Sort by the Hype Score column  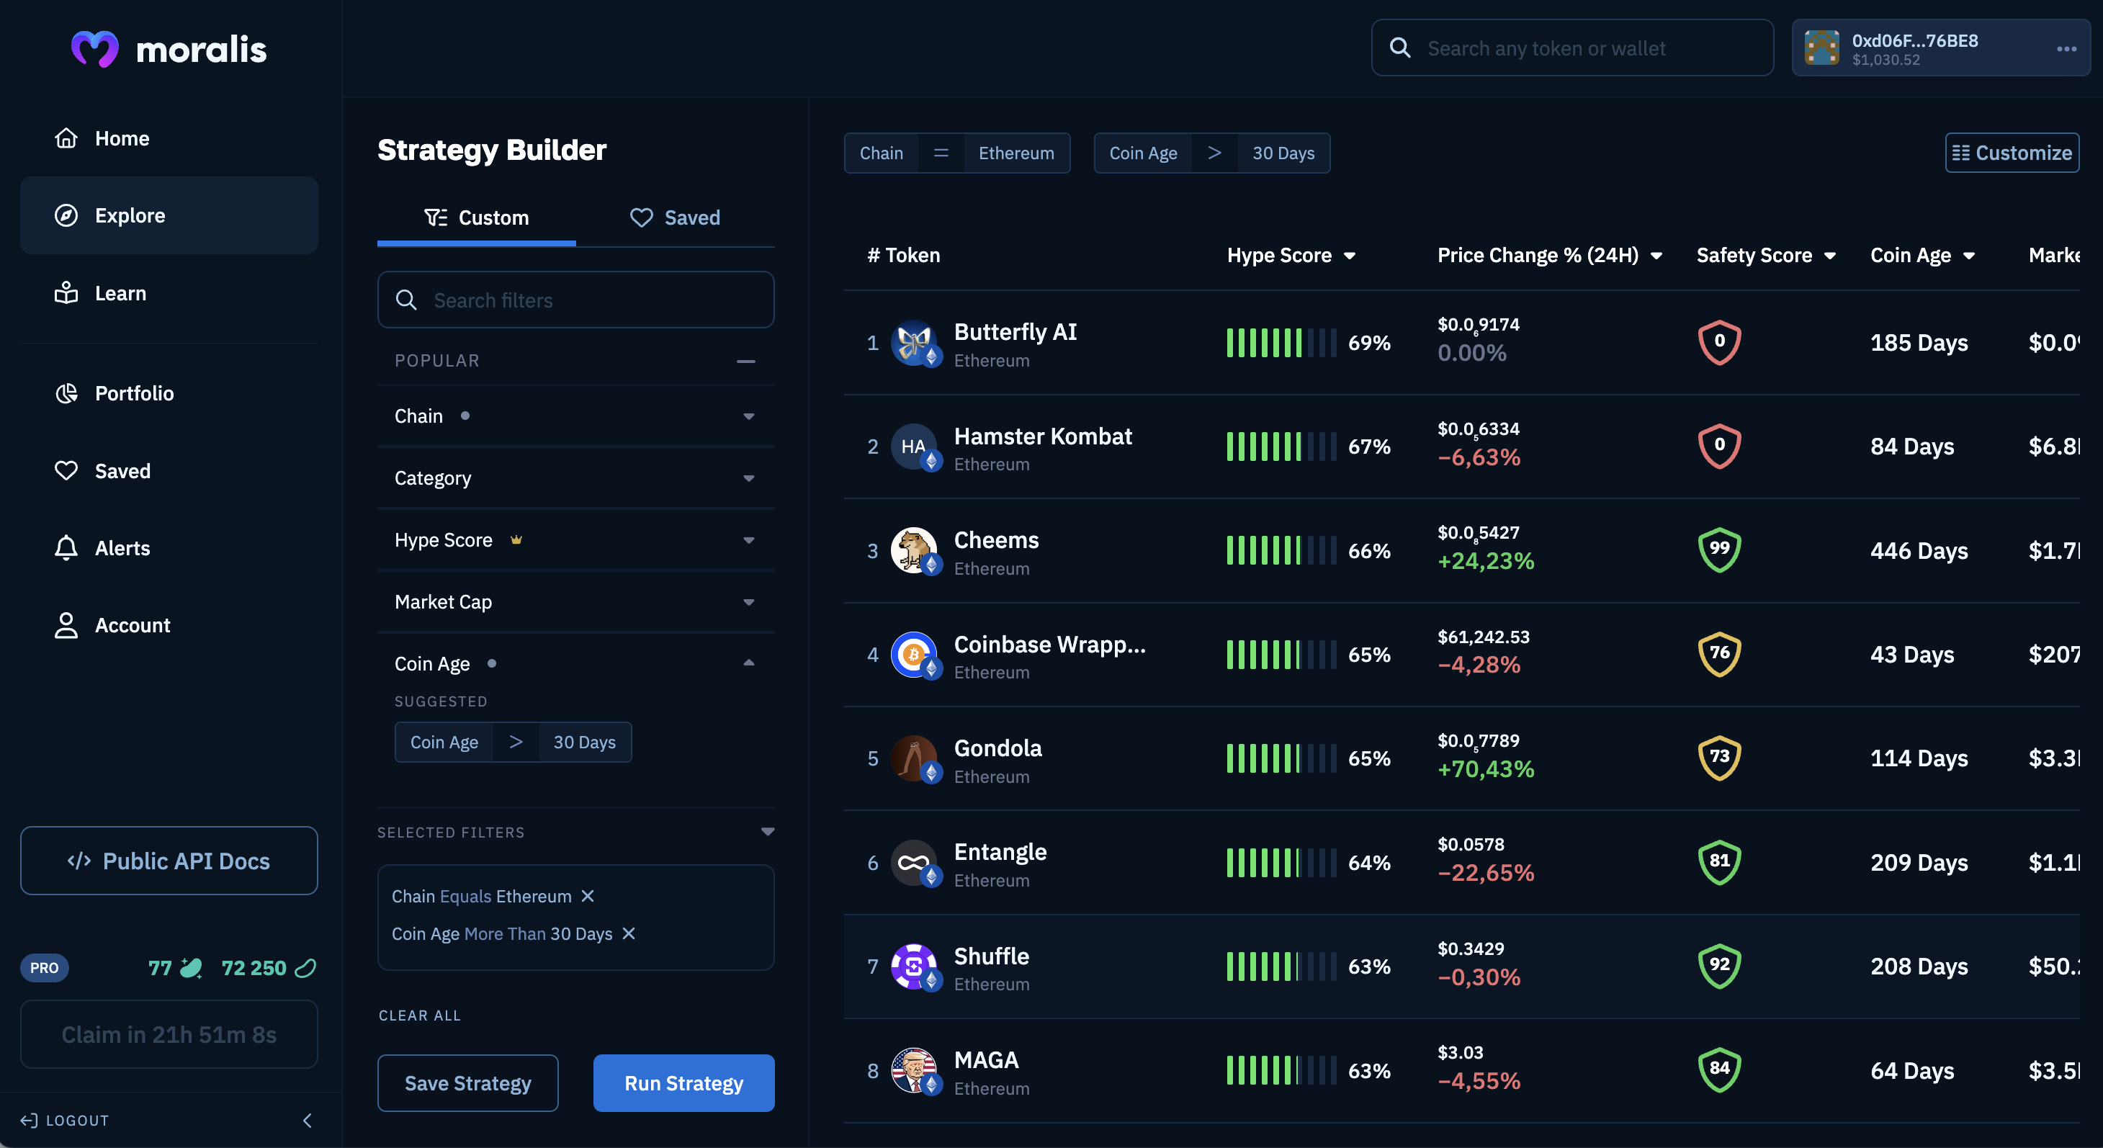point(1291,256)
